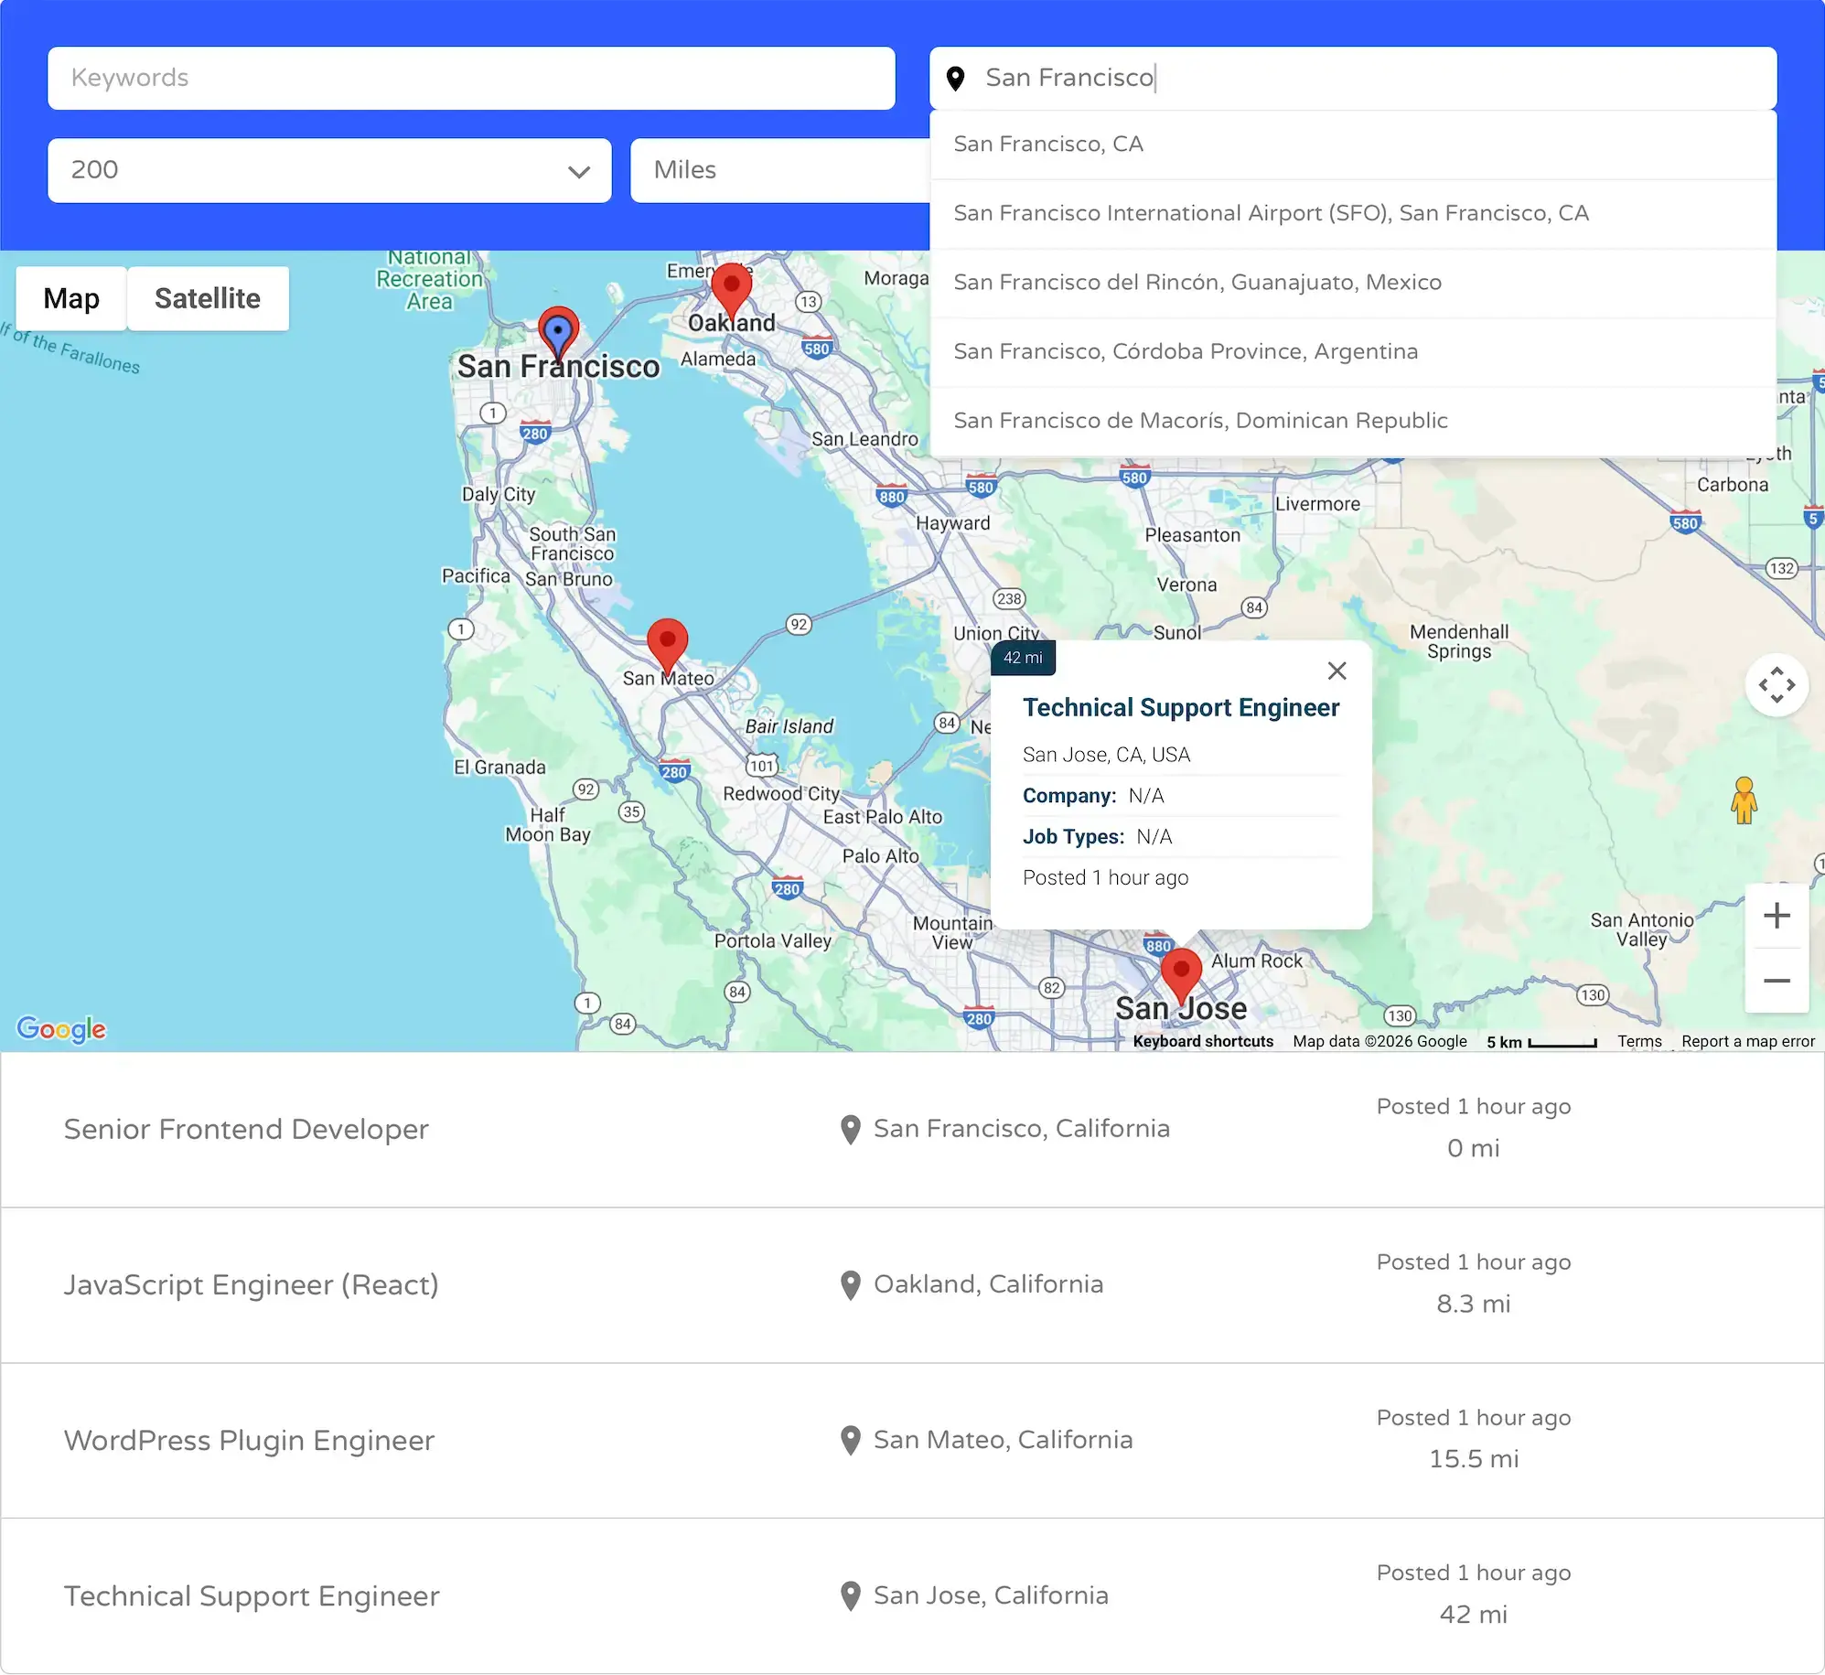Switch back to Map view

70,298
